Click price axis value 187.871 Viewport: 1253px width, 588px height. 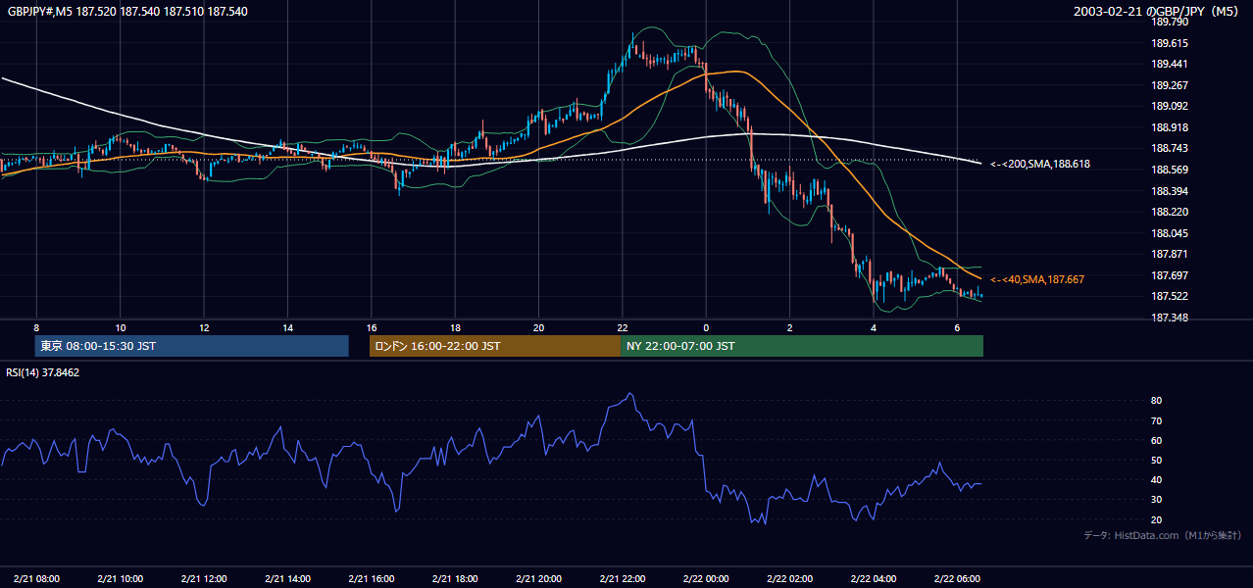tap(1170, 254)
